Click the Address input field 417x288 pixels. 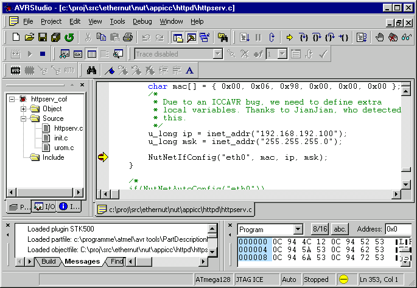point(398,229)
